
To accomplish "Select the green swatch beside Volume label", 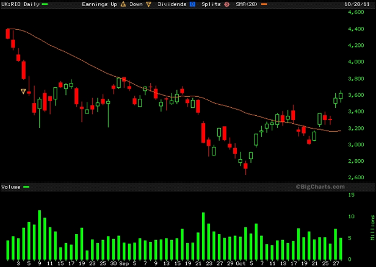I will (26, 187).
